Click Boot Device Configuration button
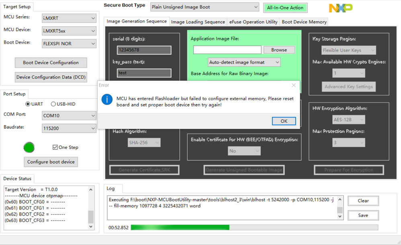The image size is (401, 245). coord(51,63)
